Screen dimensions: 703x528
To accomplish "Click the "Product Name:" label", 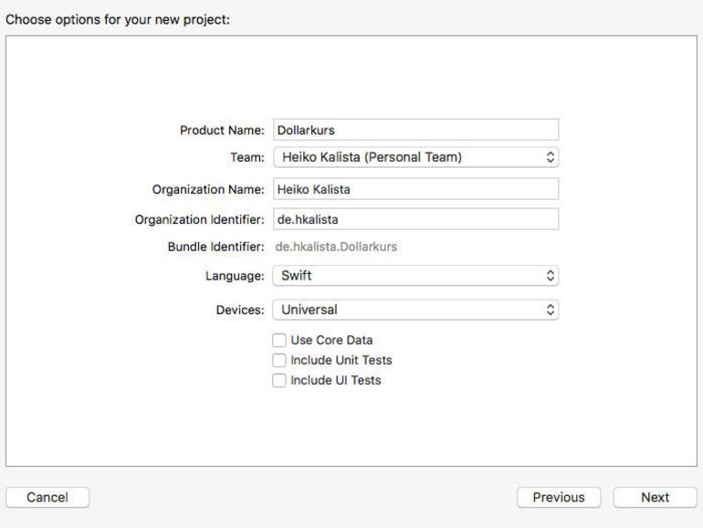I will (222, 131).
